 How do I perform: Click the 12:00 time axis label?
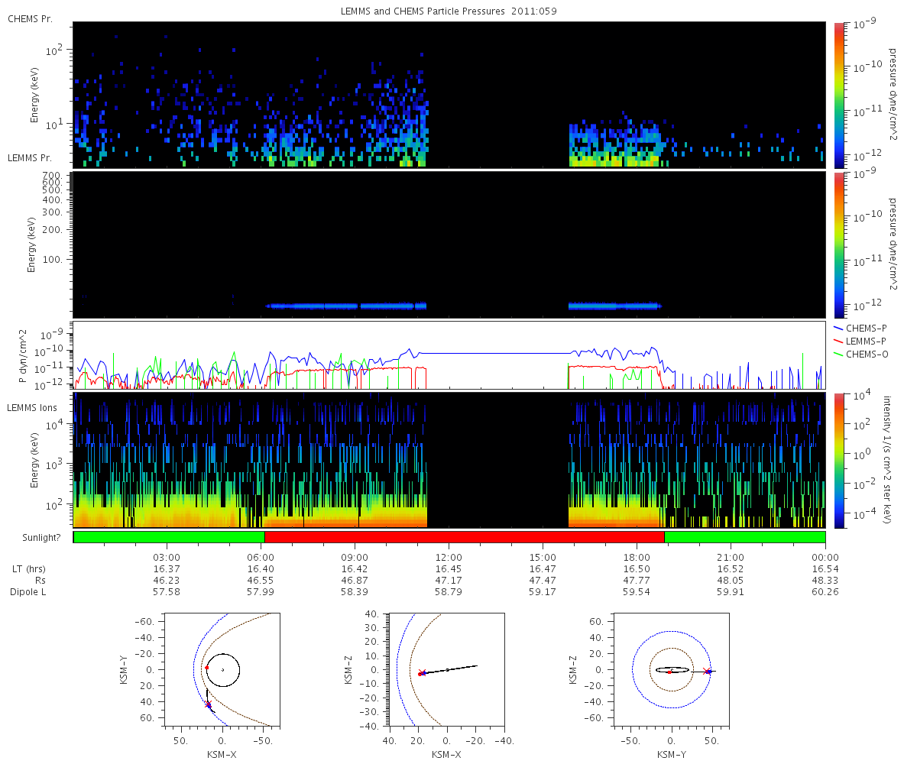pos(449,557)
